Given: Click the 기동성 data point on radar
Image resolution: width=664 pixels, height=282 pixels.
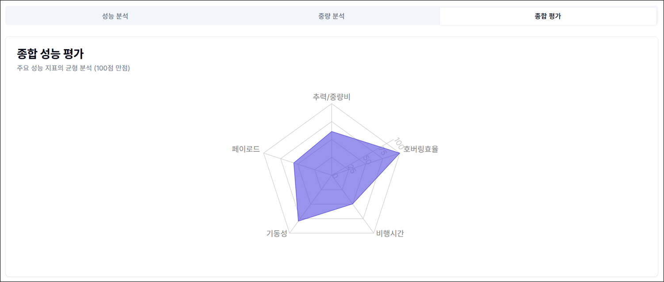Looking at the screenshot, I should (298, 220).
